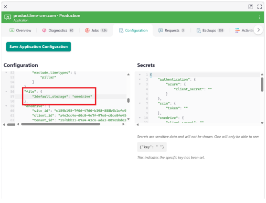Open the Jobs tab
This screenshot has height=203, width=266.
[x=96, y=31]
